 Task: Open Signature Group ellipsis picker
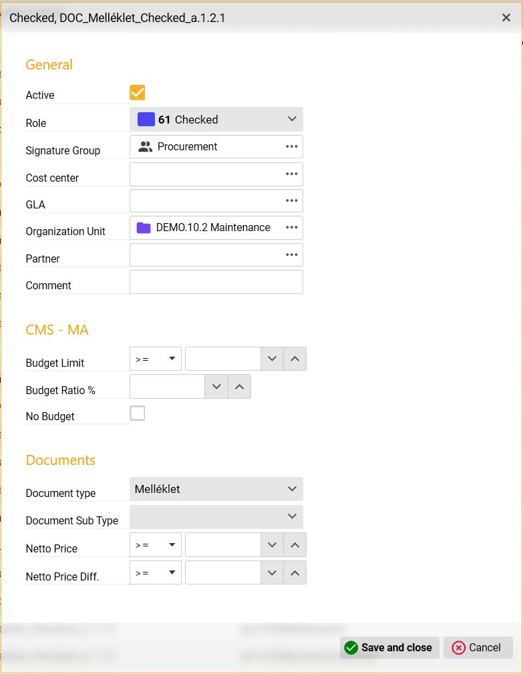291,146
